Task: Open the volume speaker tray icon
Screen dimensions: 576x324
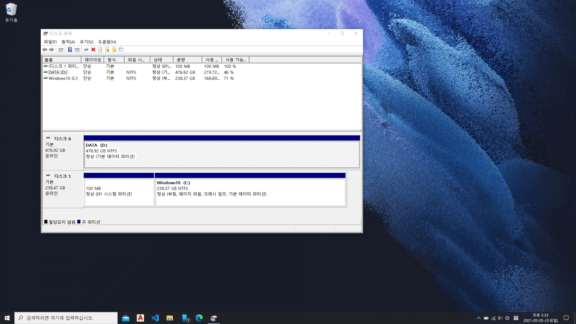Action: [500, 318]
